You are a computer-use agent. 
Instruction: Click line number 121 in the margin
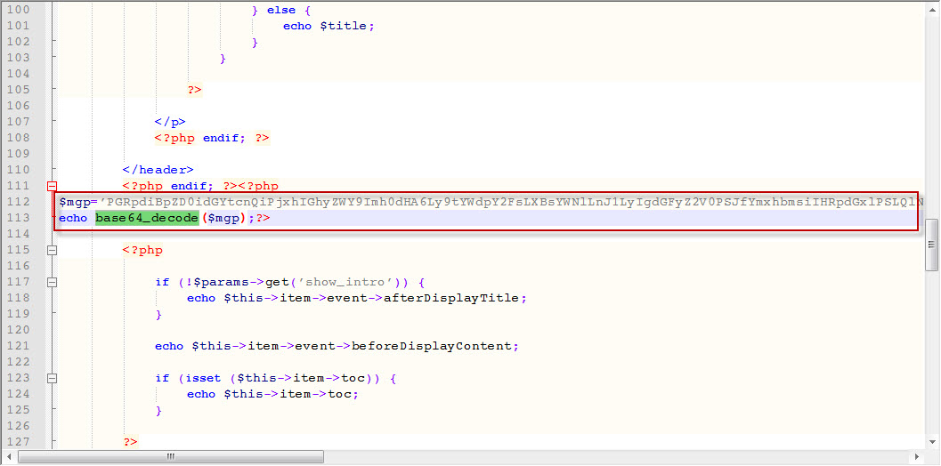pos(19,346)
